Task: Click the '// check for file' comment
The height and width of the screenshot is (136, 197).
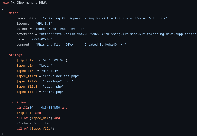Action: coord(32,124)
